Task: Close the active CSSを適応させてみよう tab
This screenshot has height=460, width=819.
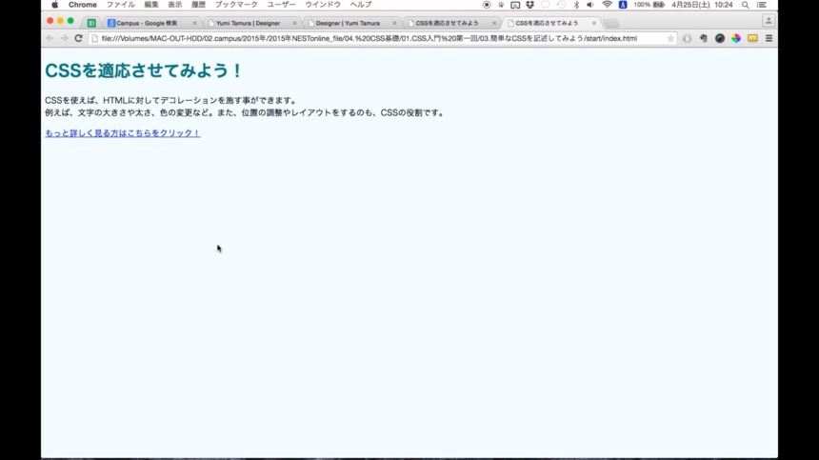Action: pos(594,23)
